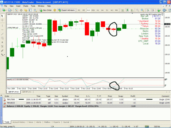Switch to H1 timeframe

click(98, 10)
